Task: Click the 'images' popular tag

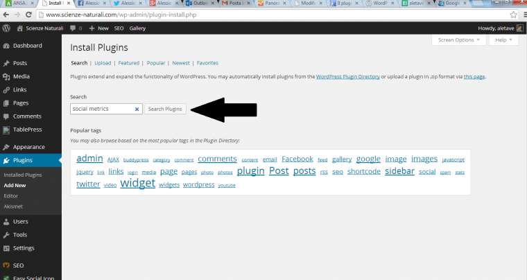Action: pos(424,159)
